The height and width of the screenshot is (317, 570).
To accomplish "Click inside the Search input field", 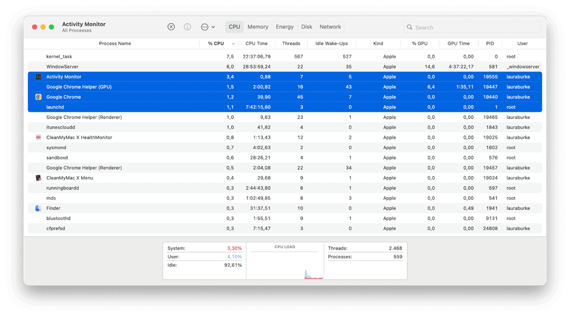I will tap(469, 27).
